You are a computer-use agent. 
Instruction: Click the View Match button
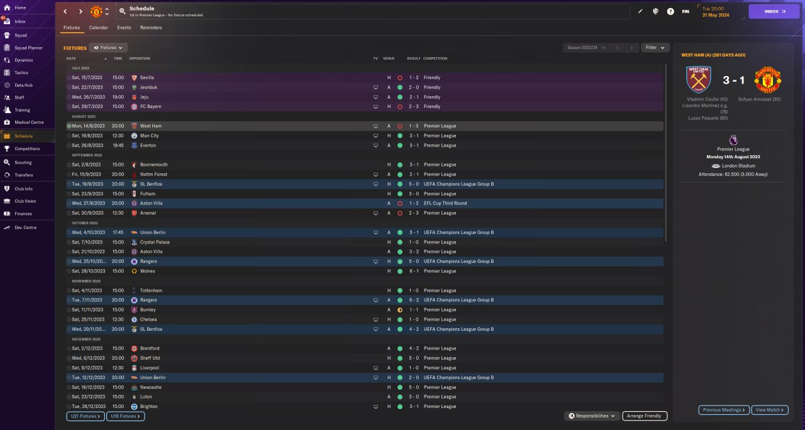click(769, 410)
